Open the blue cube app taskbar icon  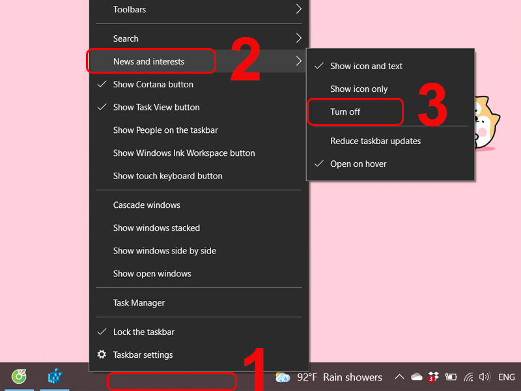pyautogui.click(x=55, y=377)
